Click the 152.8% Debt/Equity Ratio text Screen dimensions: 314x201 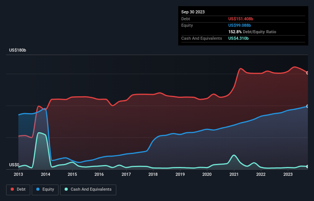point(252,32)
